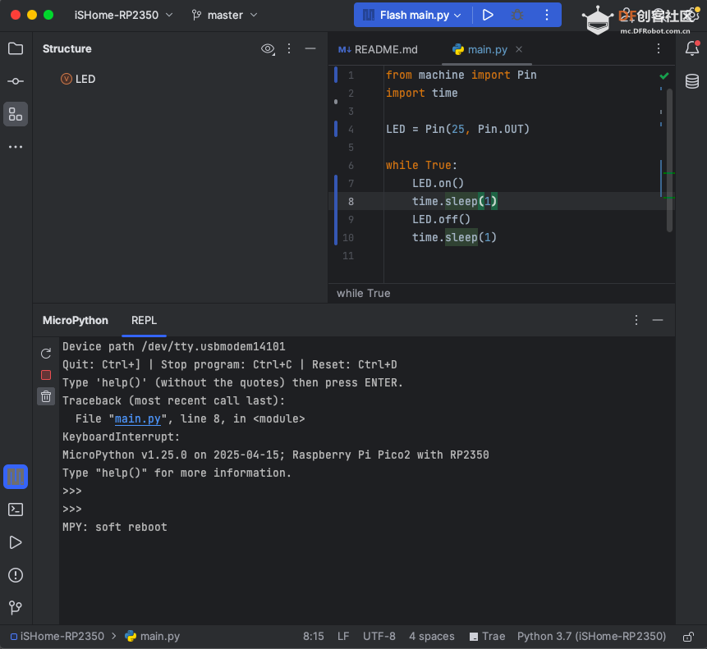Minimize the Structure panel

310,48
